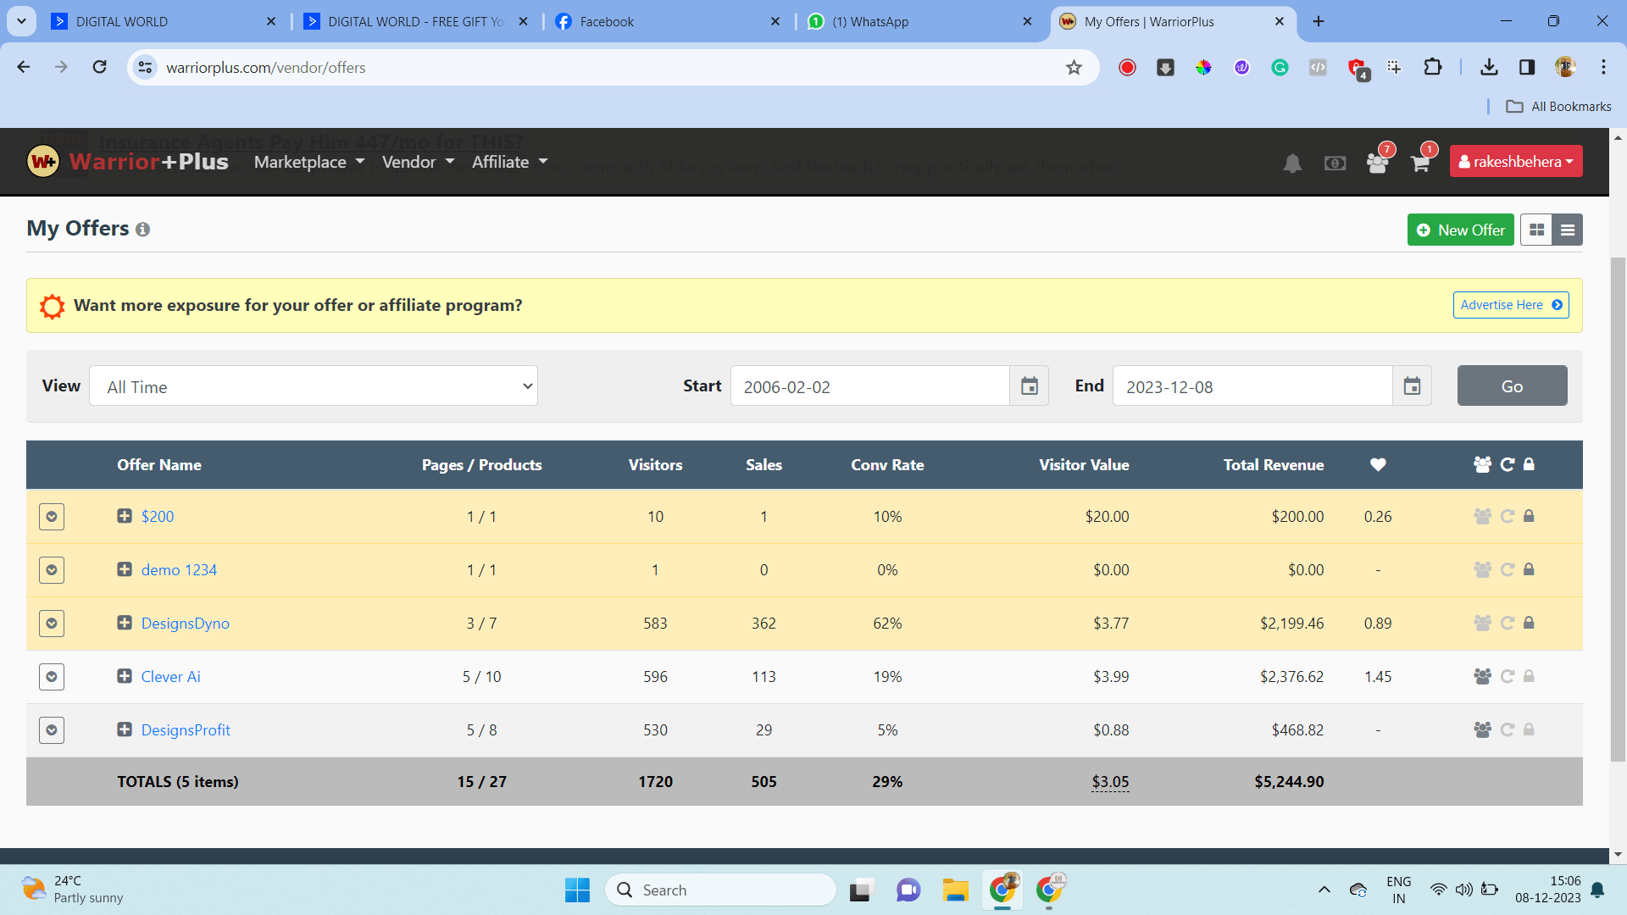Switch to grid view of offers

tap(1536, 230)
